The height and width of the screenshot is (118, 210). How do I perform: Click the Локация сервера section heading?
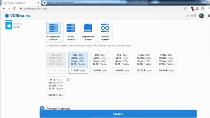tap(58, 108)
